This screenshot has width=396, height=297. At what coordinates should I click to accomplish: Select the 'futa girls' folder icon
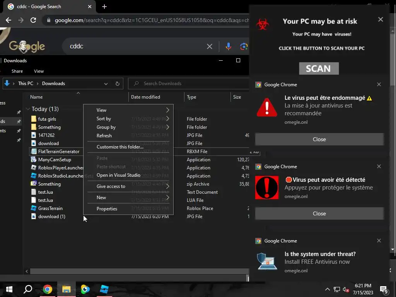click(34, 119)
